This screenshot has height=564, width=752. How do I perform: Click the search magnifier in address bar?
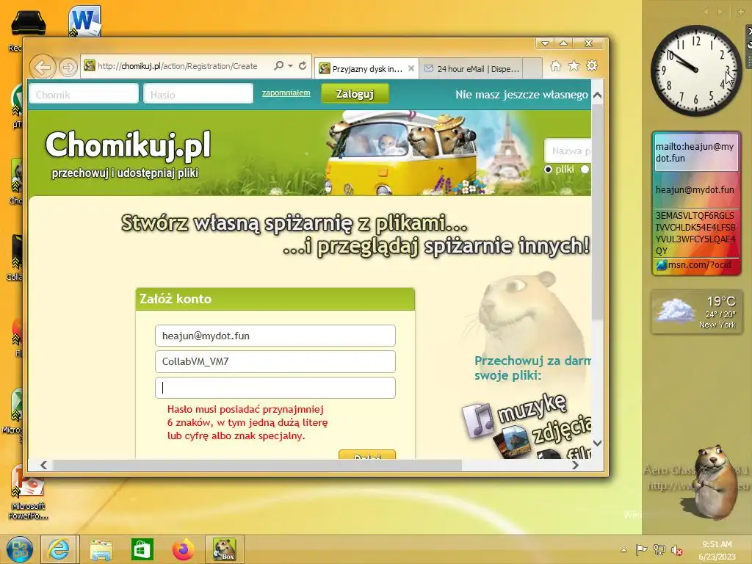(278, 65)
